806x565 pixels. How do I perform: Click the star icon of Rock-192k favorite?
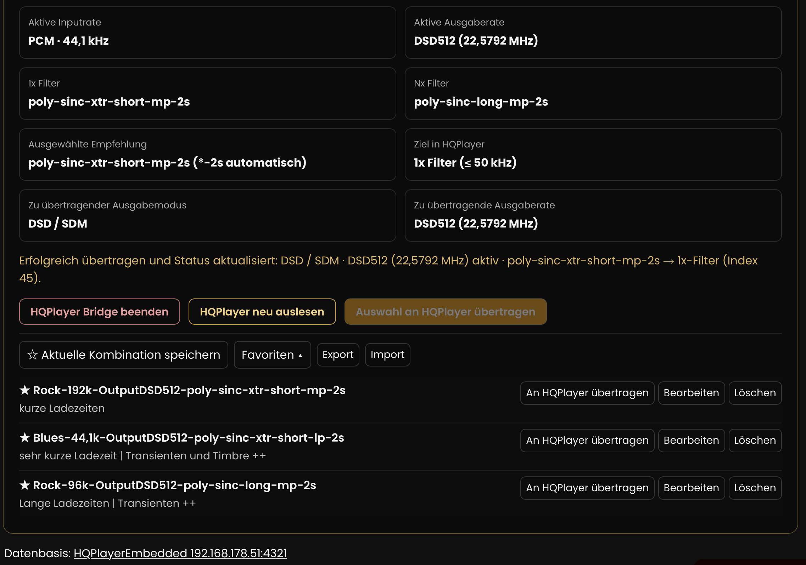click(x=24, y=390)
